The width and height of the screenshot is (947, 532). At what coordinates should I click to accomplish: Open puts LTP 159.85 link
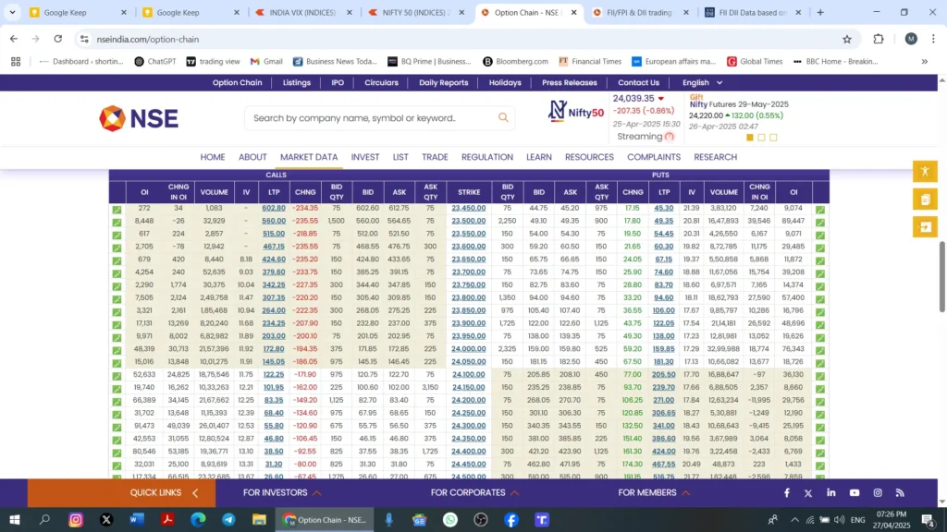(663, 348)
